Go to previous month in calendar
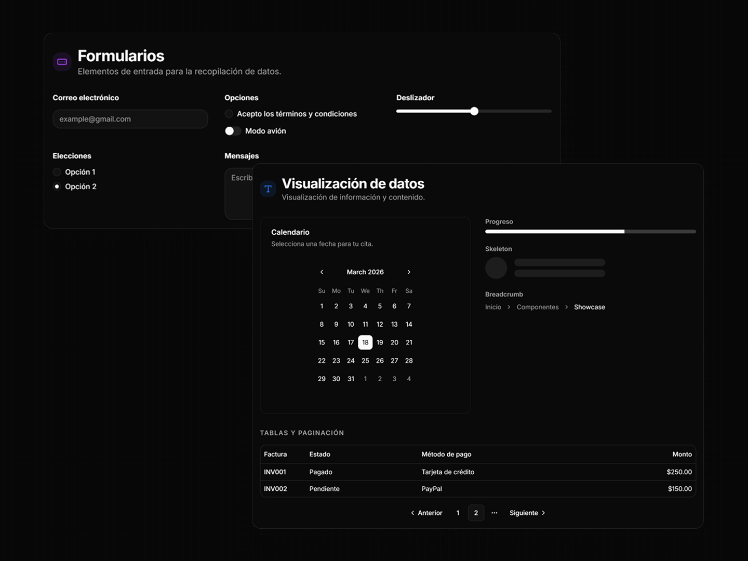 pos(322,272)
